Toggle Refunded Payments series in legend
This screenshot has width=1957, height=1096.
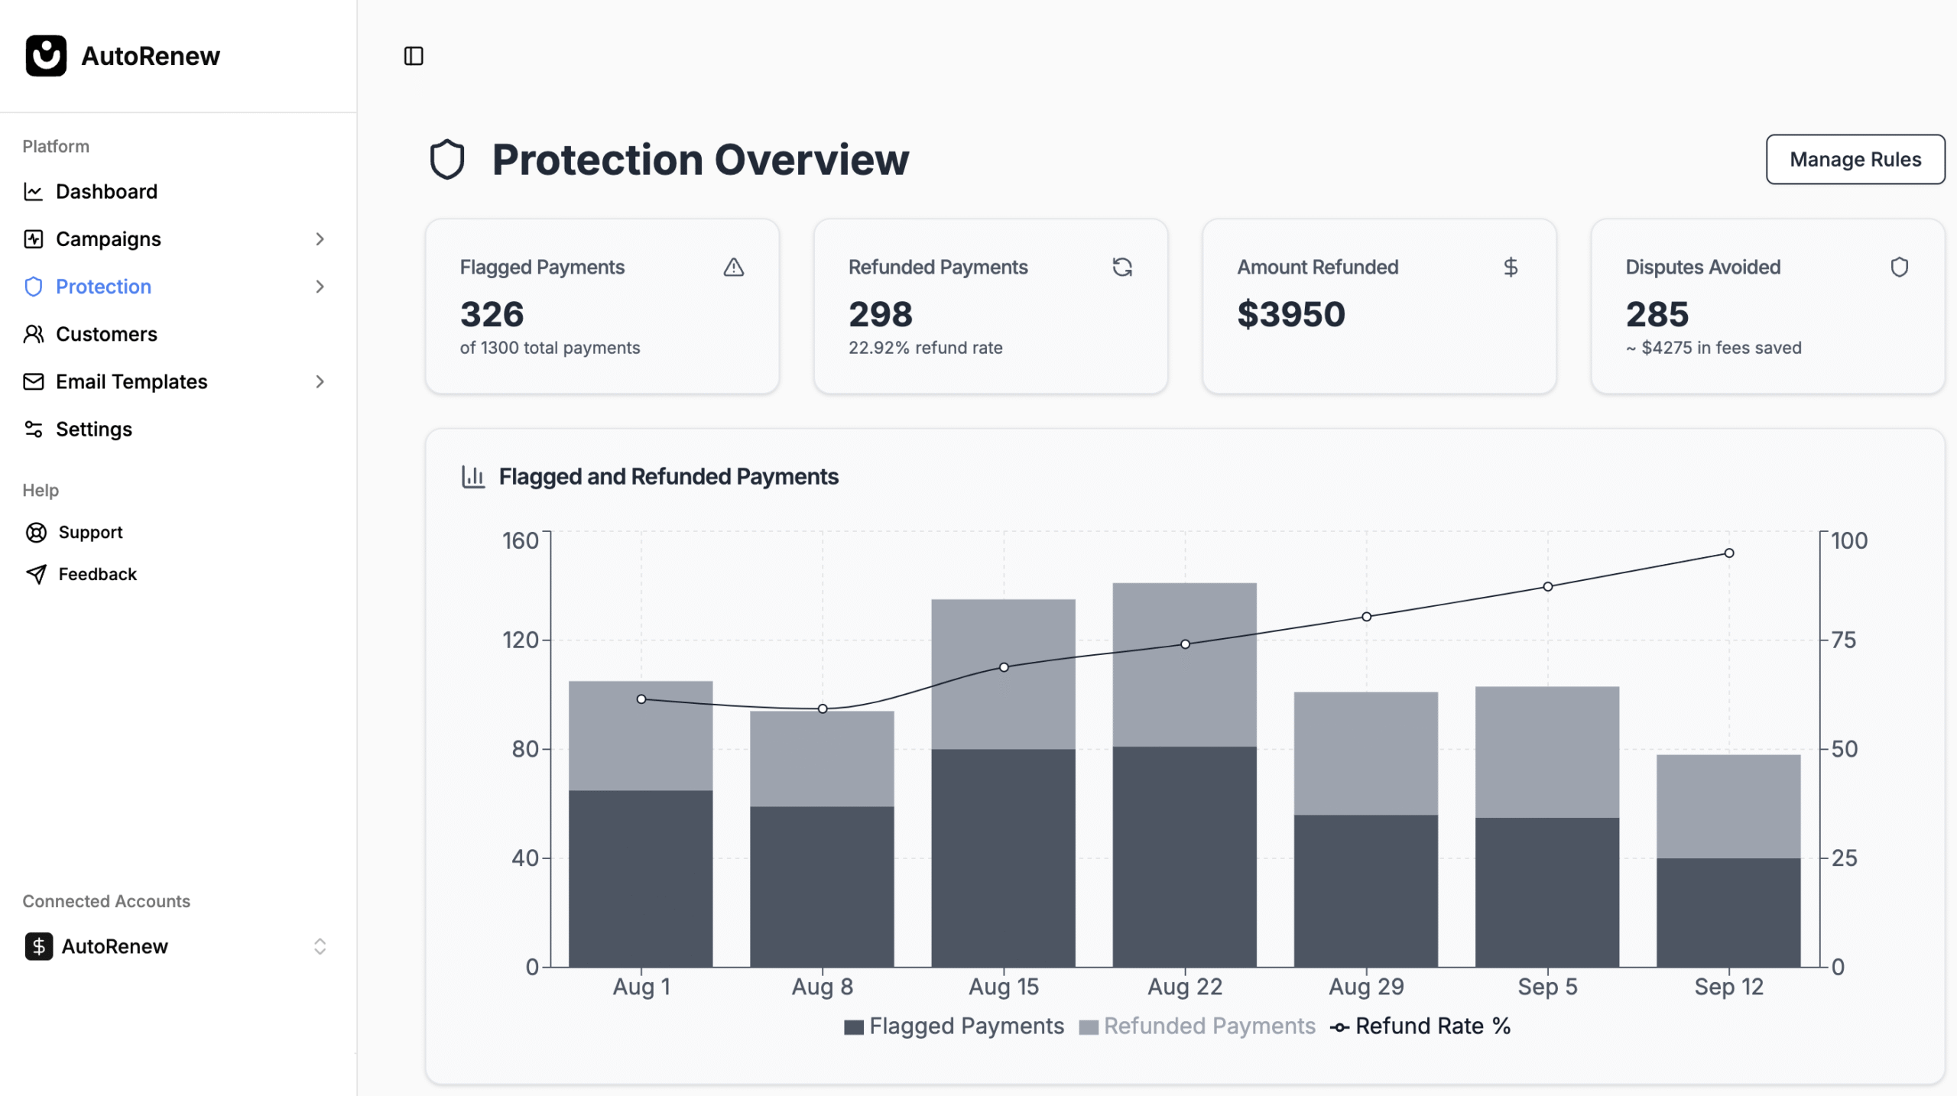click(x=1197, y=1026)
